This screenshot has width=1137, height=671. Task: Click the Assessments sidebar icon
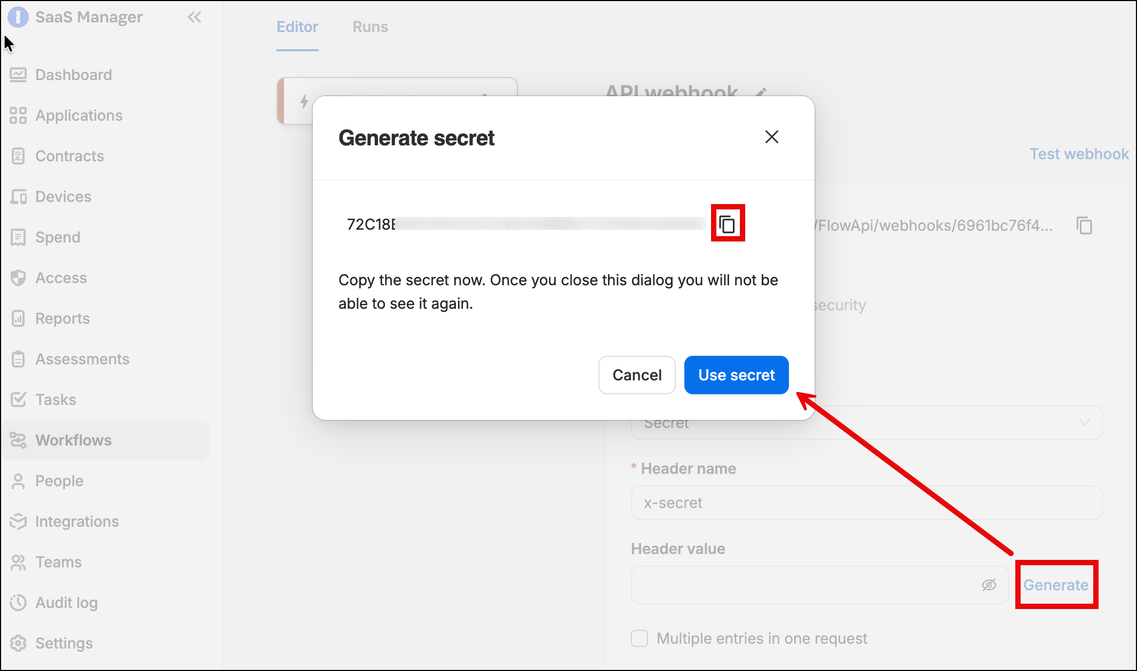click(x=18, y=359)
